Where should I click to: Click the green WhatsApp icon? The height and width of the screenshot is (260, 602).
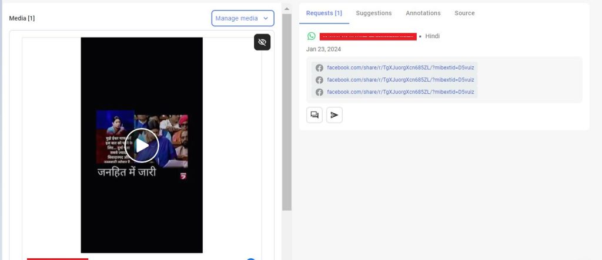pos(312,36)
